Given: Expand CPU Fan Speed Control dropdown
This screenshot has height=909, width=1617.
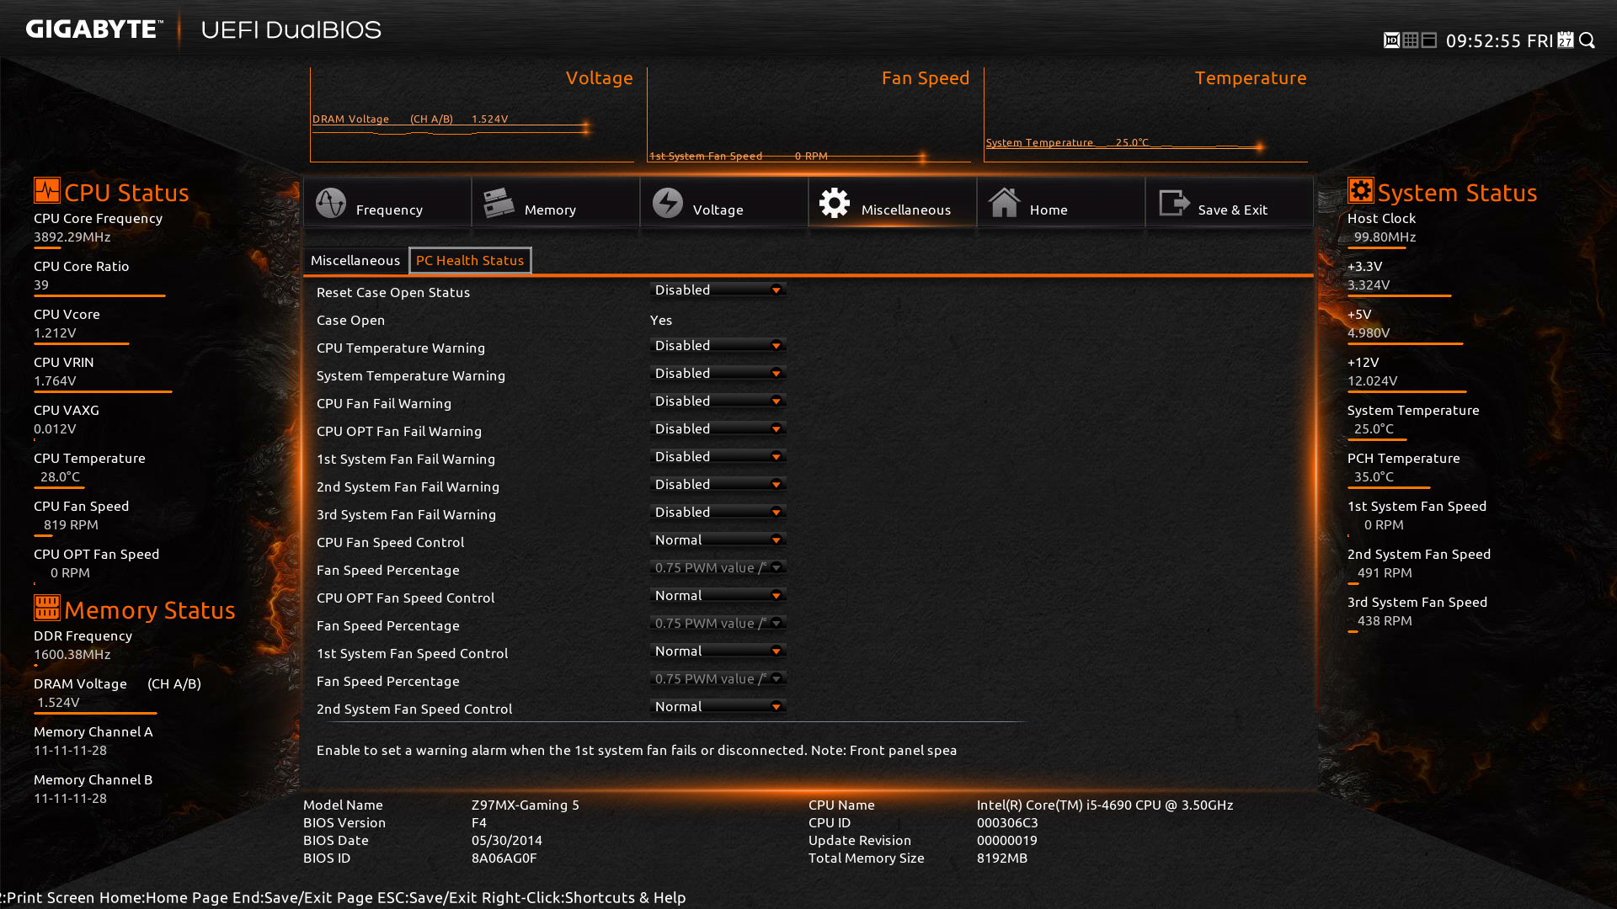Looking at the screenshot, I should point(718,540).
